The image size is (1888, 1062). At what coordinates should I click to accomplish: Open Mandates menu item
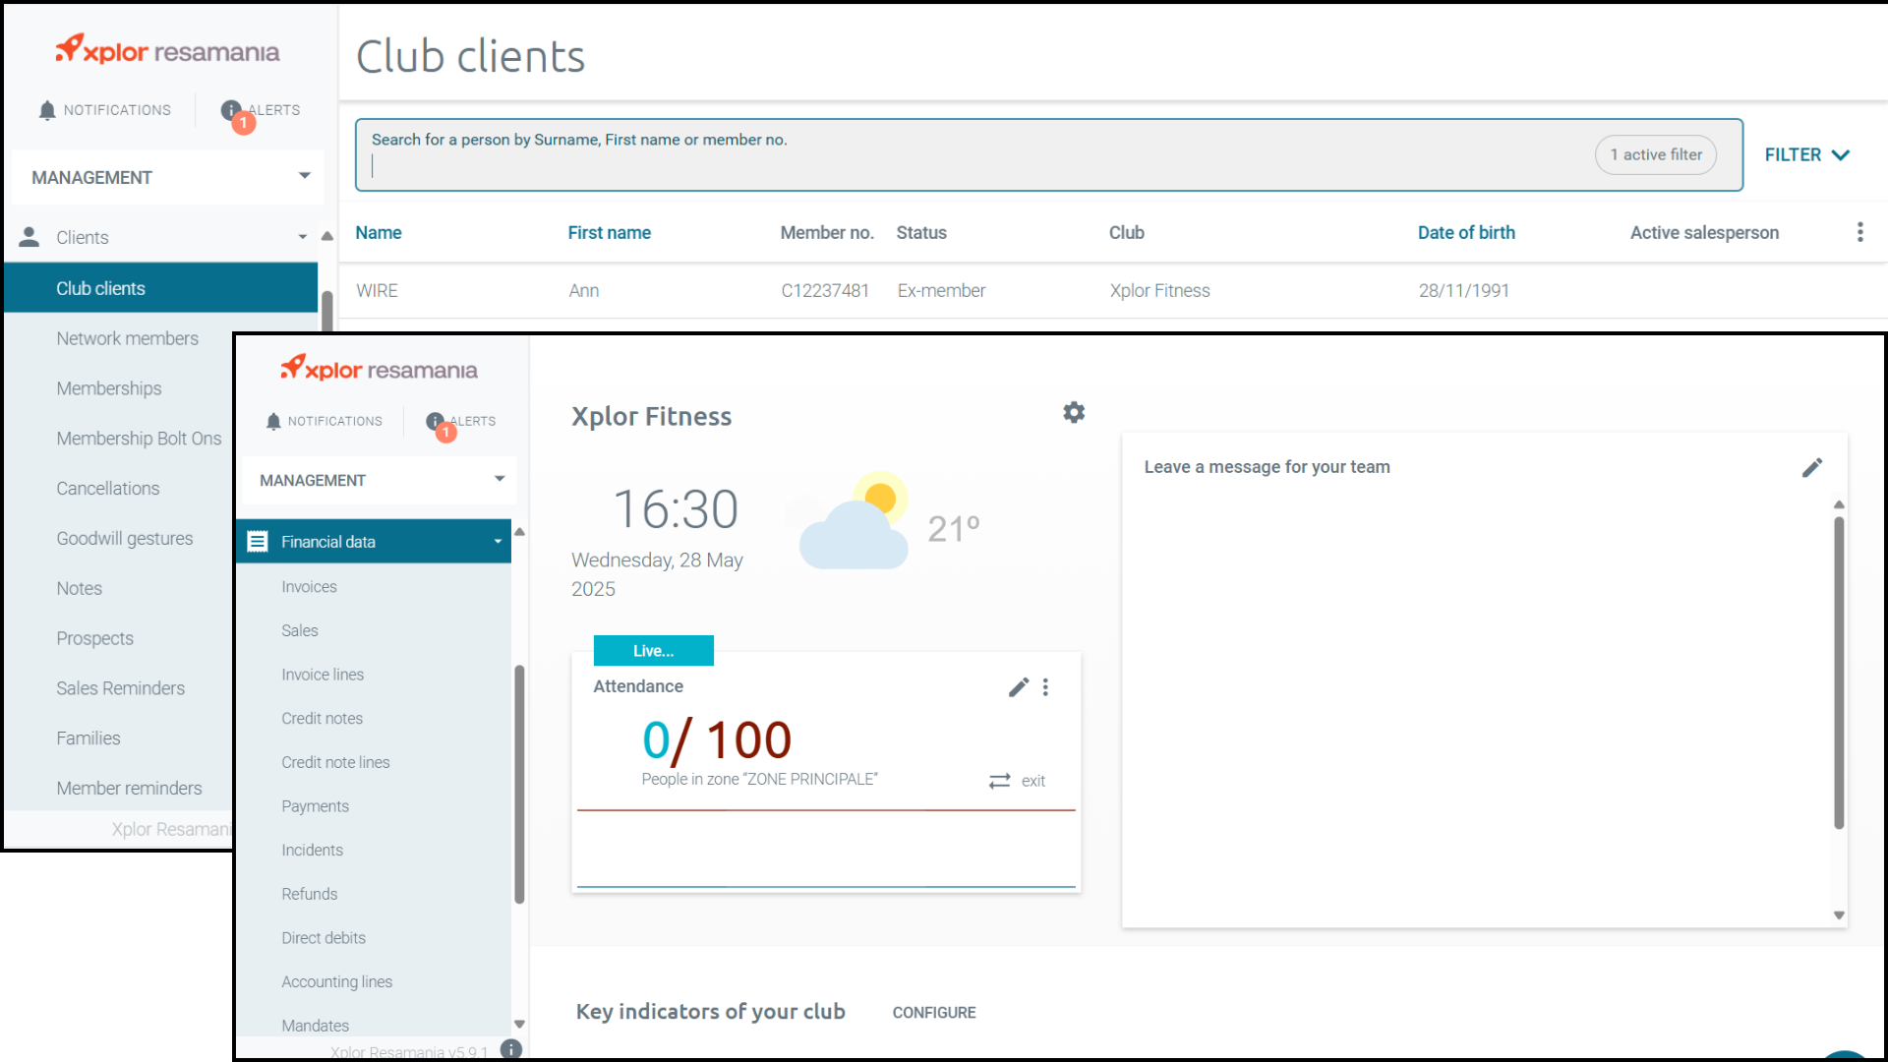[316, 1027]
